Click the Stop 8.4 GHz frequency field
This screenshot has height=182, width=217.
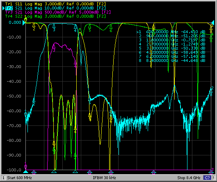(189, 177)
